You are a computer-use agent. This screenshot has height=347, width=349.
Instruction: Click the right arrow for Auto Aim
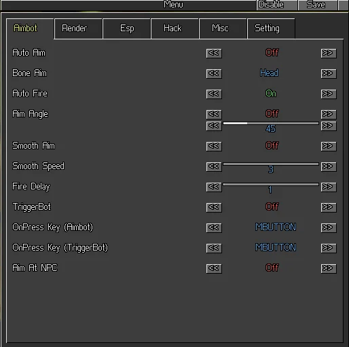coord(329,53)
